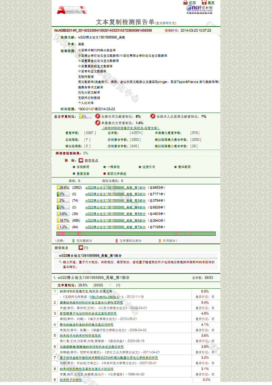Click the save (保存) disk icon

pyautogui.click(x=204, y=2)
